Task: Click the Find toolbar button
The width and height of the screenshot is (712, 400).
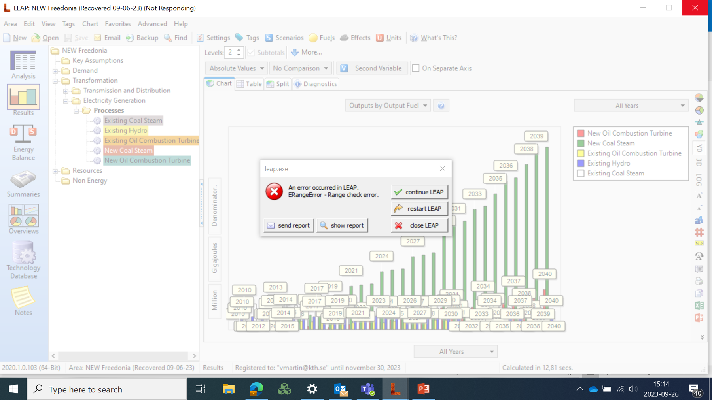Action: [176, 38]
